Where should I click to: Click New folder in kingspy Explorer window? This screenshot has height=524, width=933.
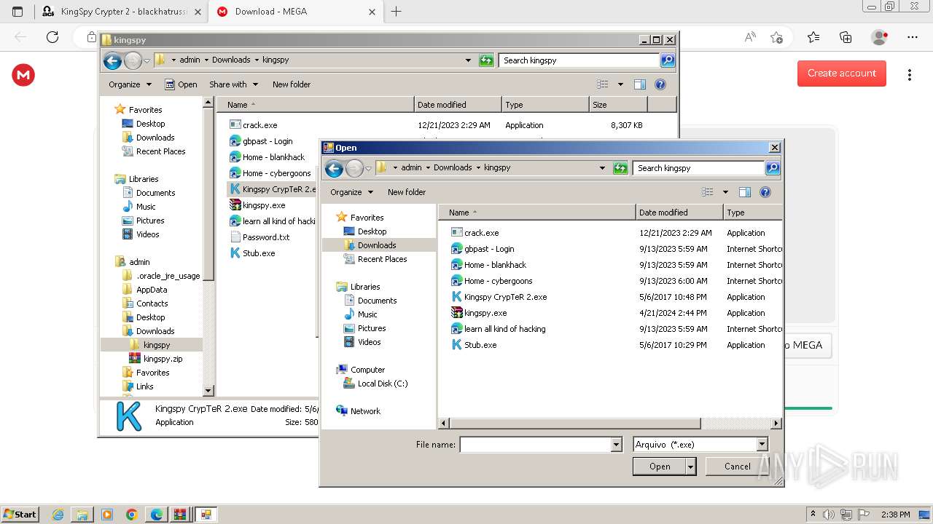(x=292, y=84)
